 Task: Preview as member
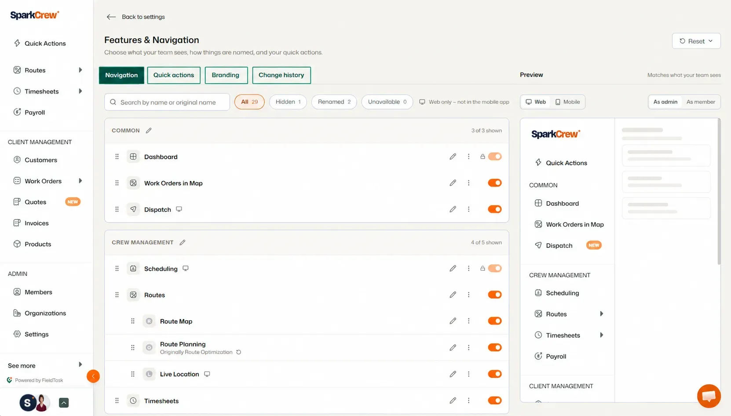[x=701, y=102]
